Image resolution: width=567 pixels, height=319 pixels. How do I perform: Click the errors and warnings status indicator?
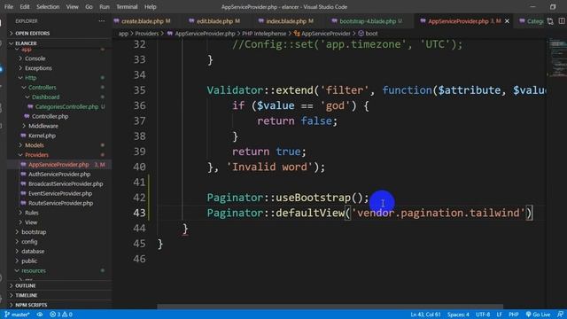pos(61,315)
